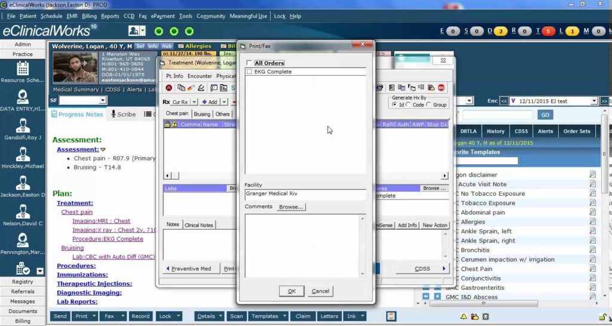Click the yellow bell alert icon in bottom bar
Viewport: 612px width, 326px height.
tap(464, 316)
